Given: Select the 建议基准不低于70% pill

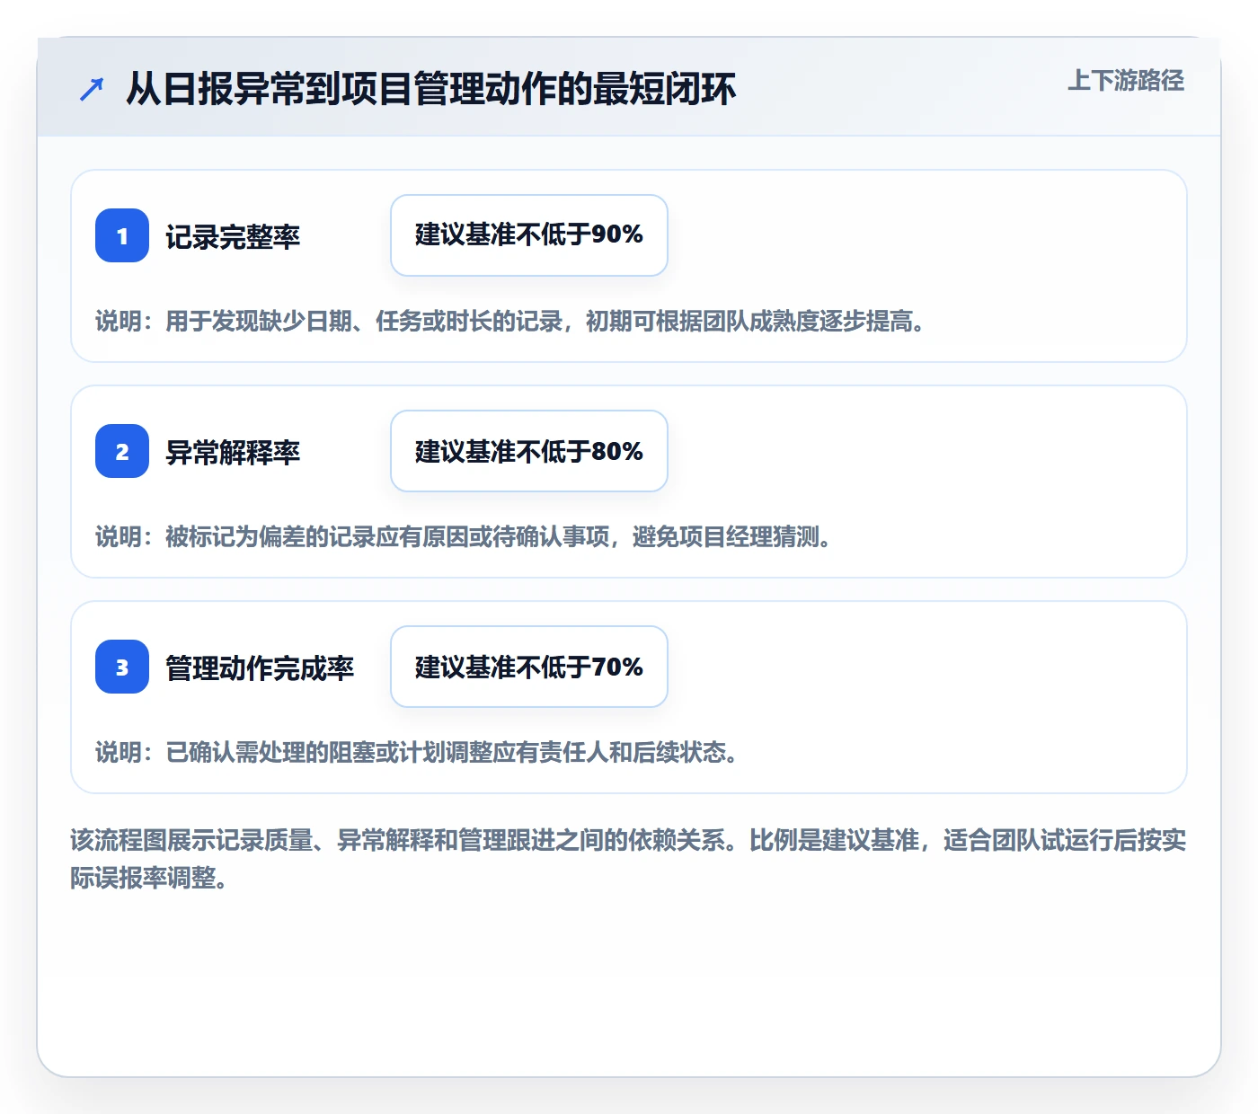Looking at the screenshot, I should click(529, 667).
